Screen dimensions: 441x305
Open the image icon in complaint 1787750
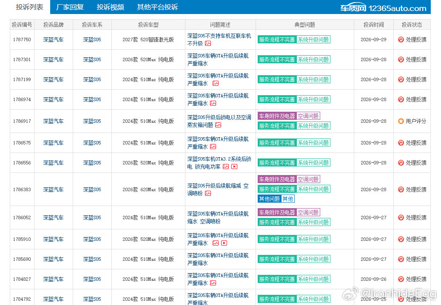point(208,43)
